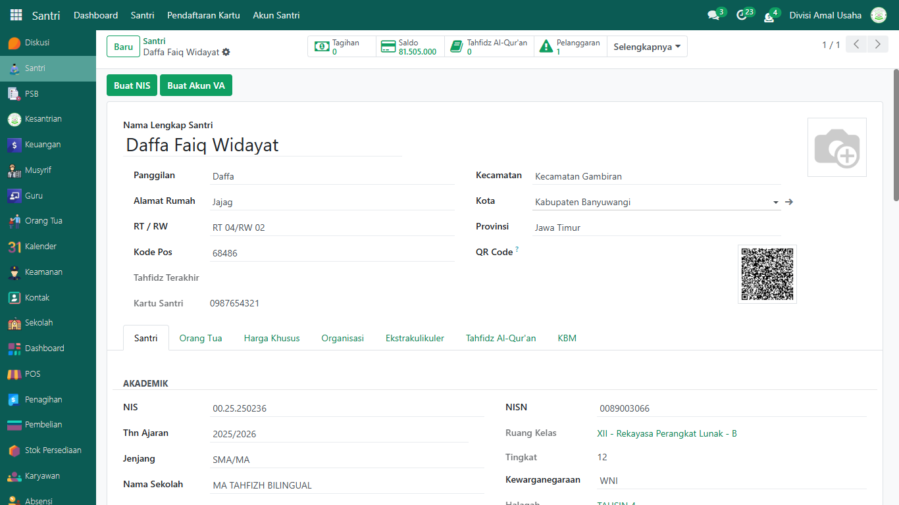Switch to the Tahfidz Al-Qur'an tab
This screenshot has height=505, width=899.
pos(500,338)
